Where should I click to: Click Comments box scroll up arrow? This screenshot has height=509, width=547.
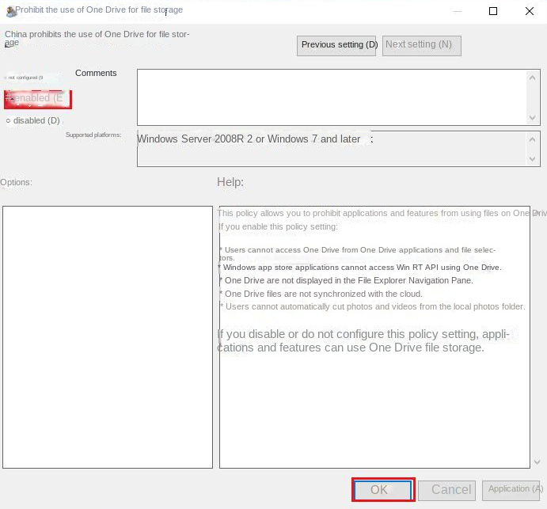(x=533, y=78)
